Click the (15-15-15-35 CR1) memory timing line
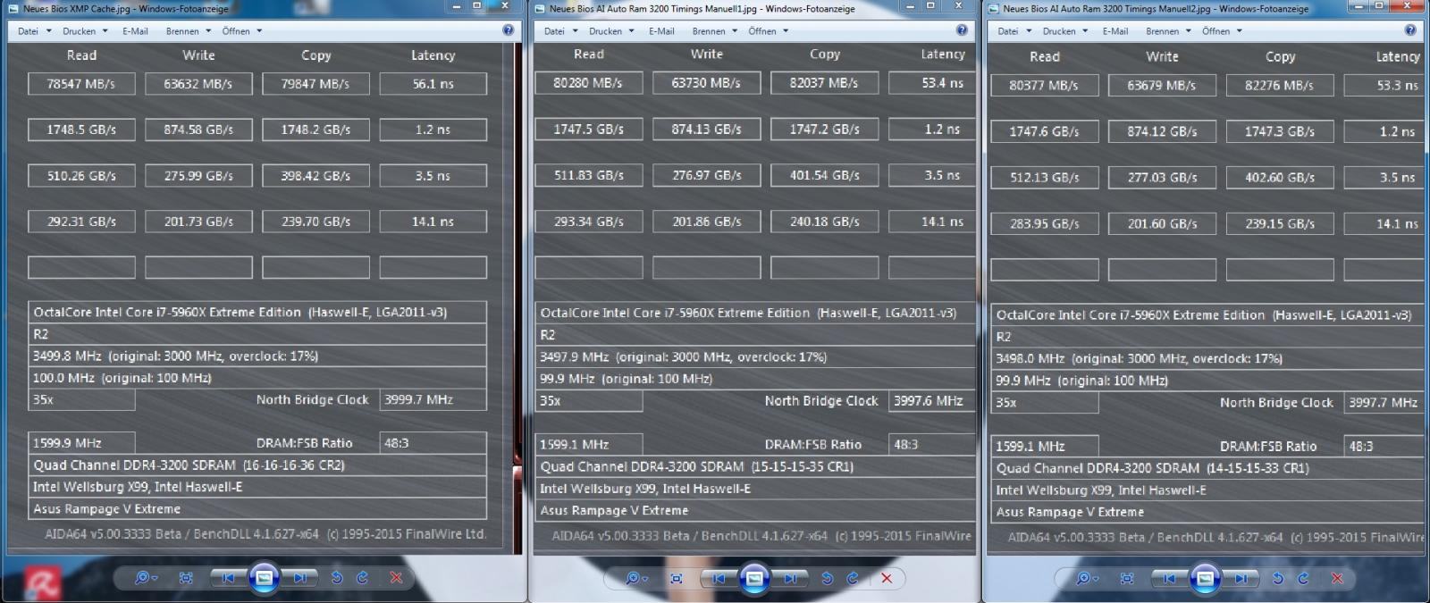 point(755,466)
